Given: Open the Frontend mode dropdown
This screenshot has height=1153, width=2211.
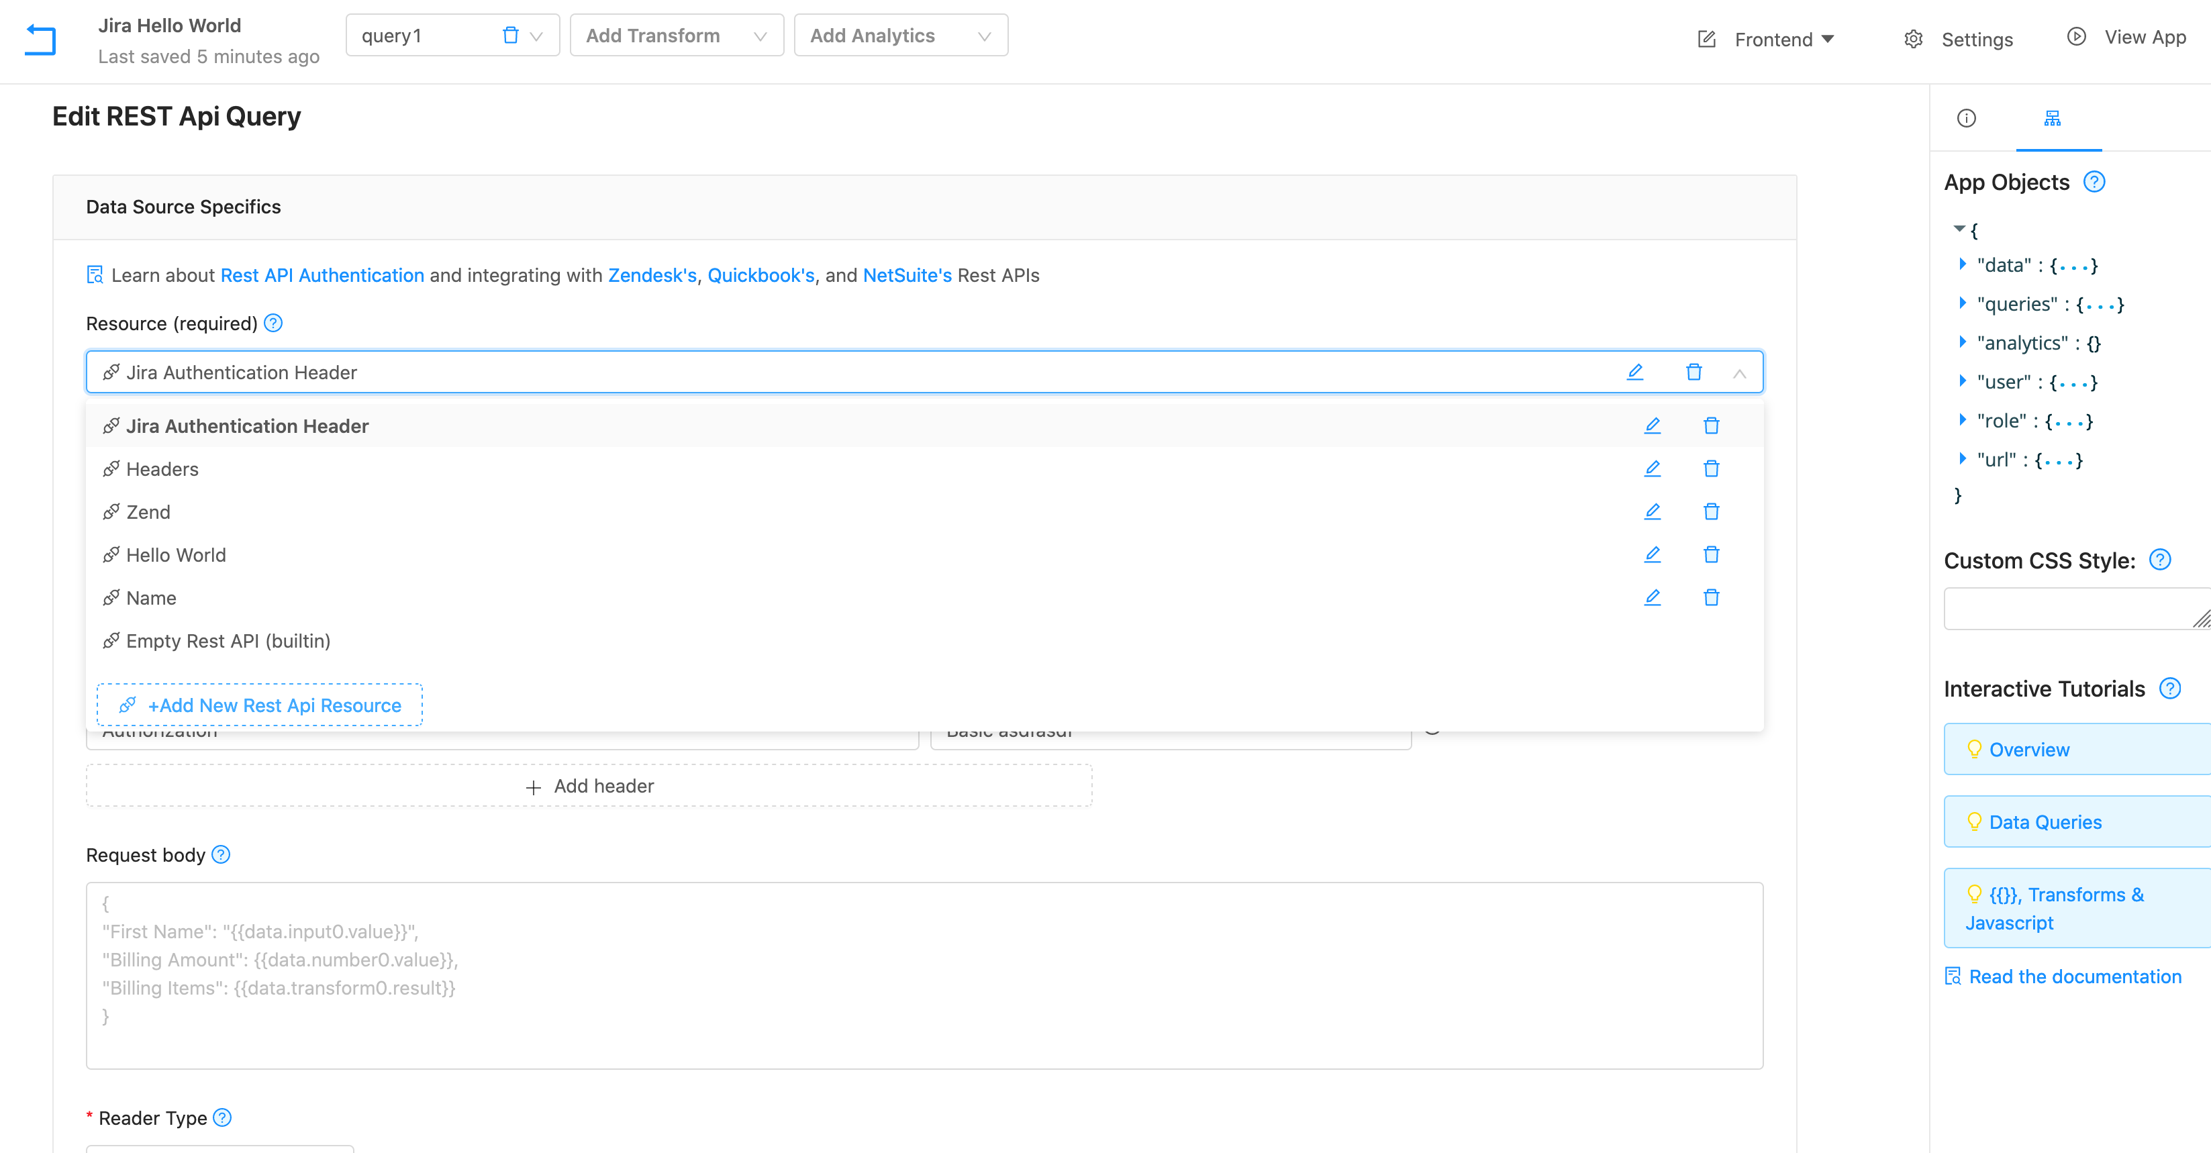Looking at the screenshot, I should point(1767,40).
